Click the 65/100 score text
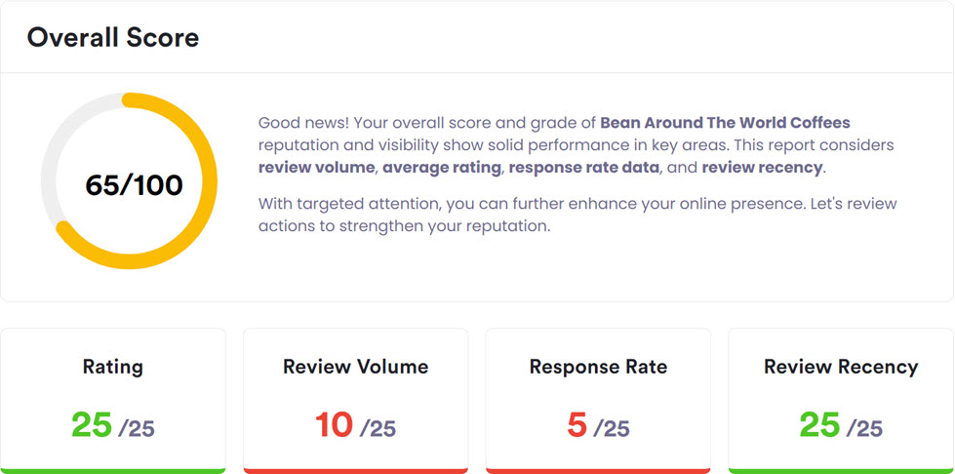Screen dimensions: 955x474 pos(134,185)
